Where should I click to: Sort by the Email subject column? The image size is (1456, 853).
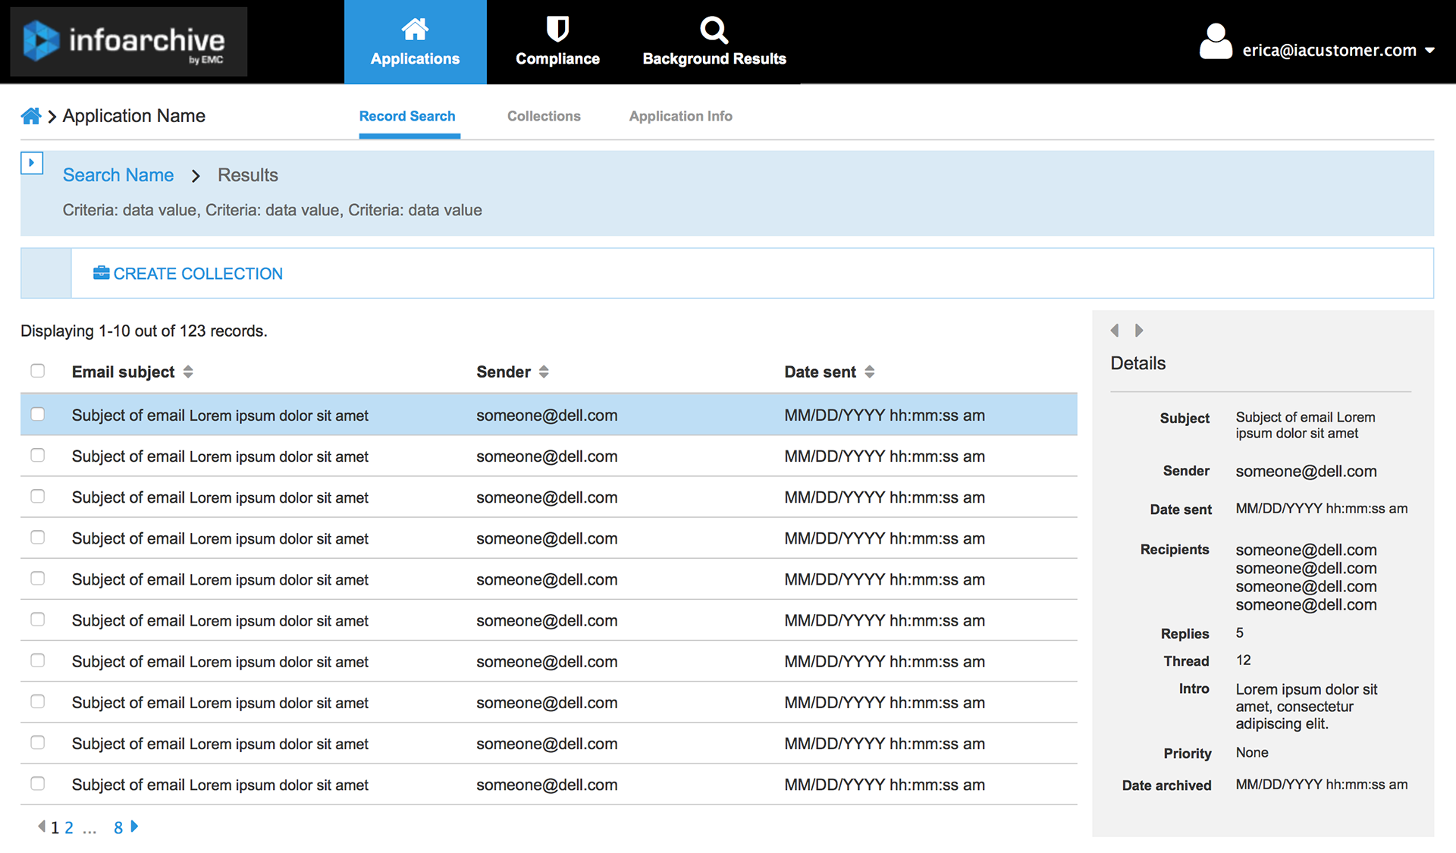188,372
